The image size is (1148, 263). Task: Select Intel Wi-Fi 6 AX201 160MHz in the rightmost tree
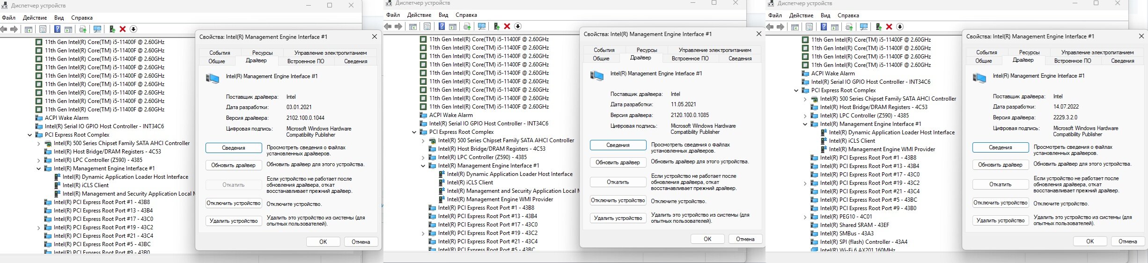point(857,250)
